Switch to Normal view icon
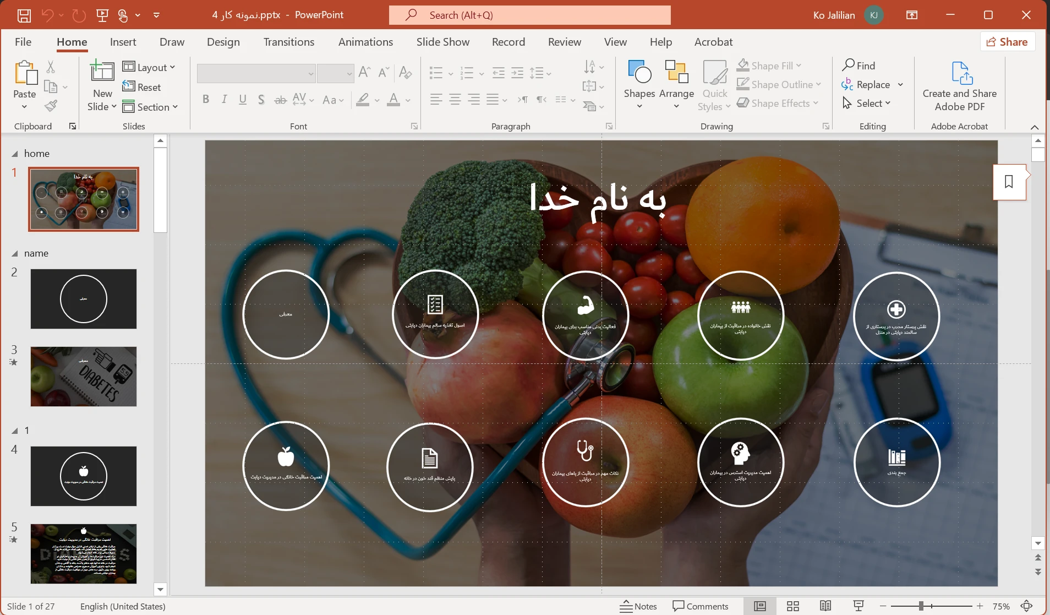 tap(760, 606)
